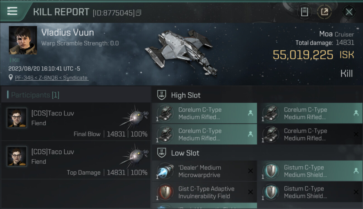Click the first Gistum C-Type Medium Shield icon
The width and height of the screenshot is (363, 209).
(271, 171)
